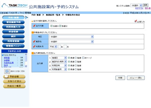
Task: Toggle the 落選分 checkbox
Action: [x=60, y=26]
